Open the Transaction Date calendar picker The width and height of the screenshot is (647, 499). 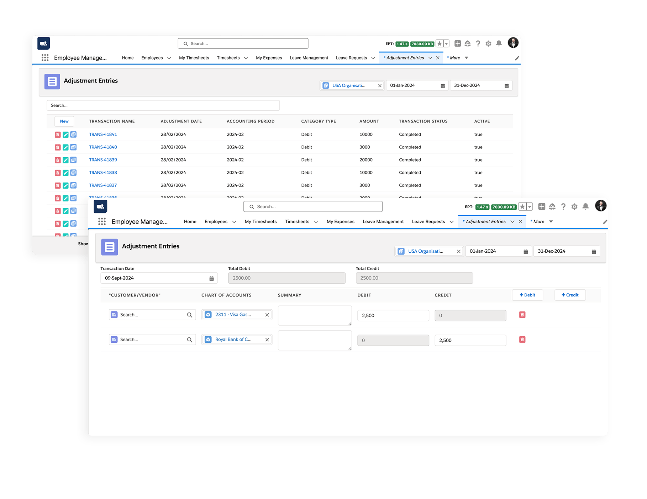coord(211,278)
